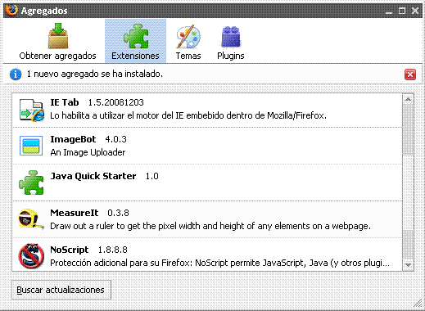This screenshot has width=425, height=311.
Task: Click '1 nuevo agregado se ha instalado' message
Action: click(95, 74)
